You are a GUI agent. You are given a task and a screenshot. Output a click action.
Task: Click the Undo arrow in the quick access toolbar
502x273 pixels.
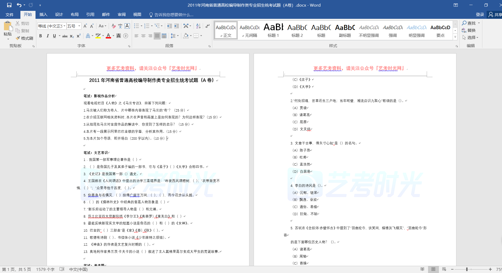[x=19, y=5]
